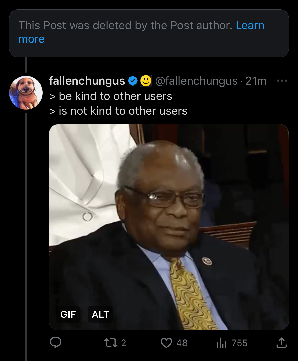Click the yellow smiley face badge

[x=146, y=81]
